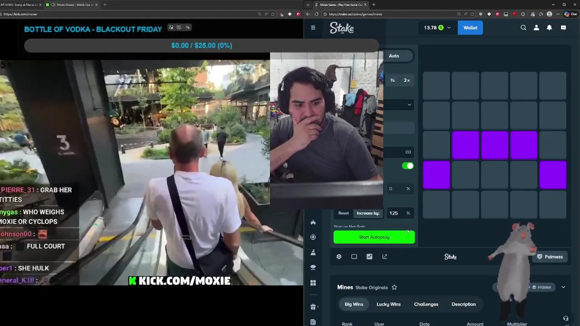Refresh the Stake browser page
The height and width of the screenshot is (326, 580).
pyautogui.click(x=316, y=14)
